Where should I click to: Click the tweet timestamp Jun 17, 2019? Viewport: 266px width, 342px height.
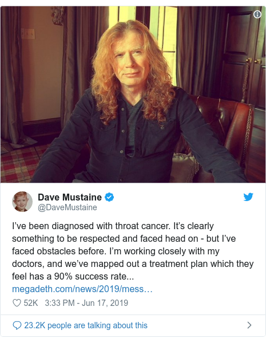[105, 303]
